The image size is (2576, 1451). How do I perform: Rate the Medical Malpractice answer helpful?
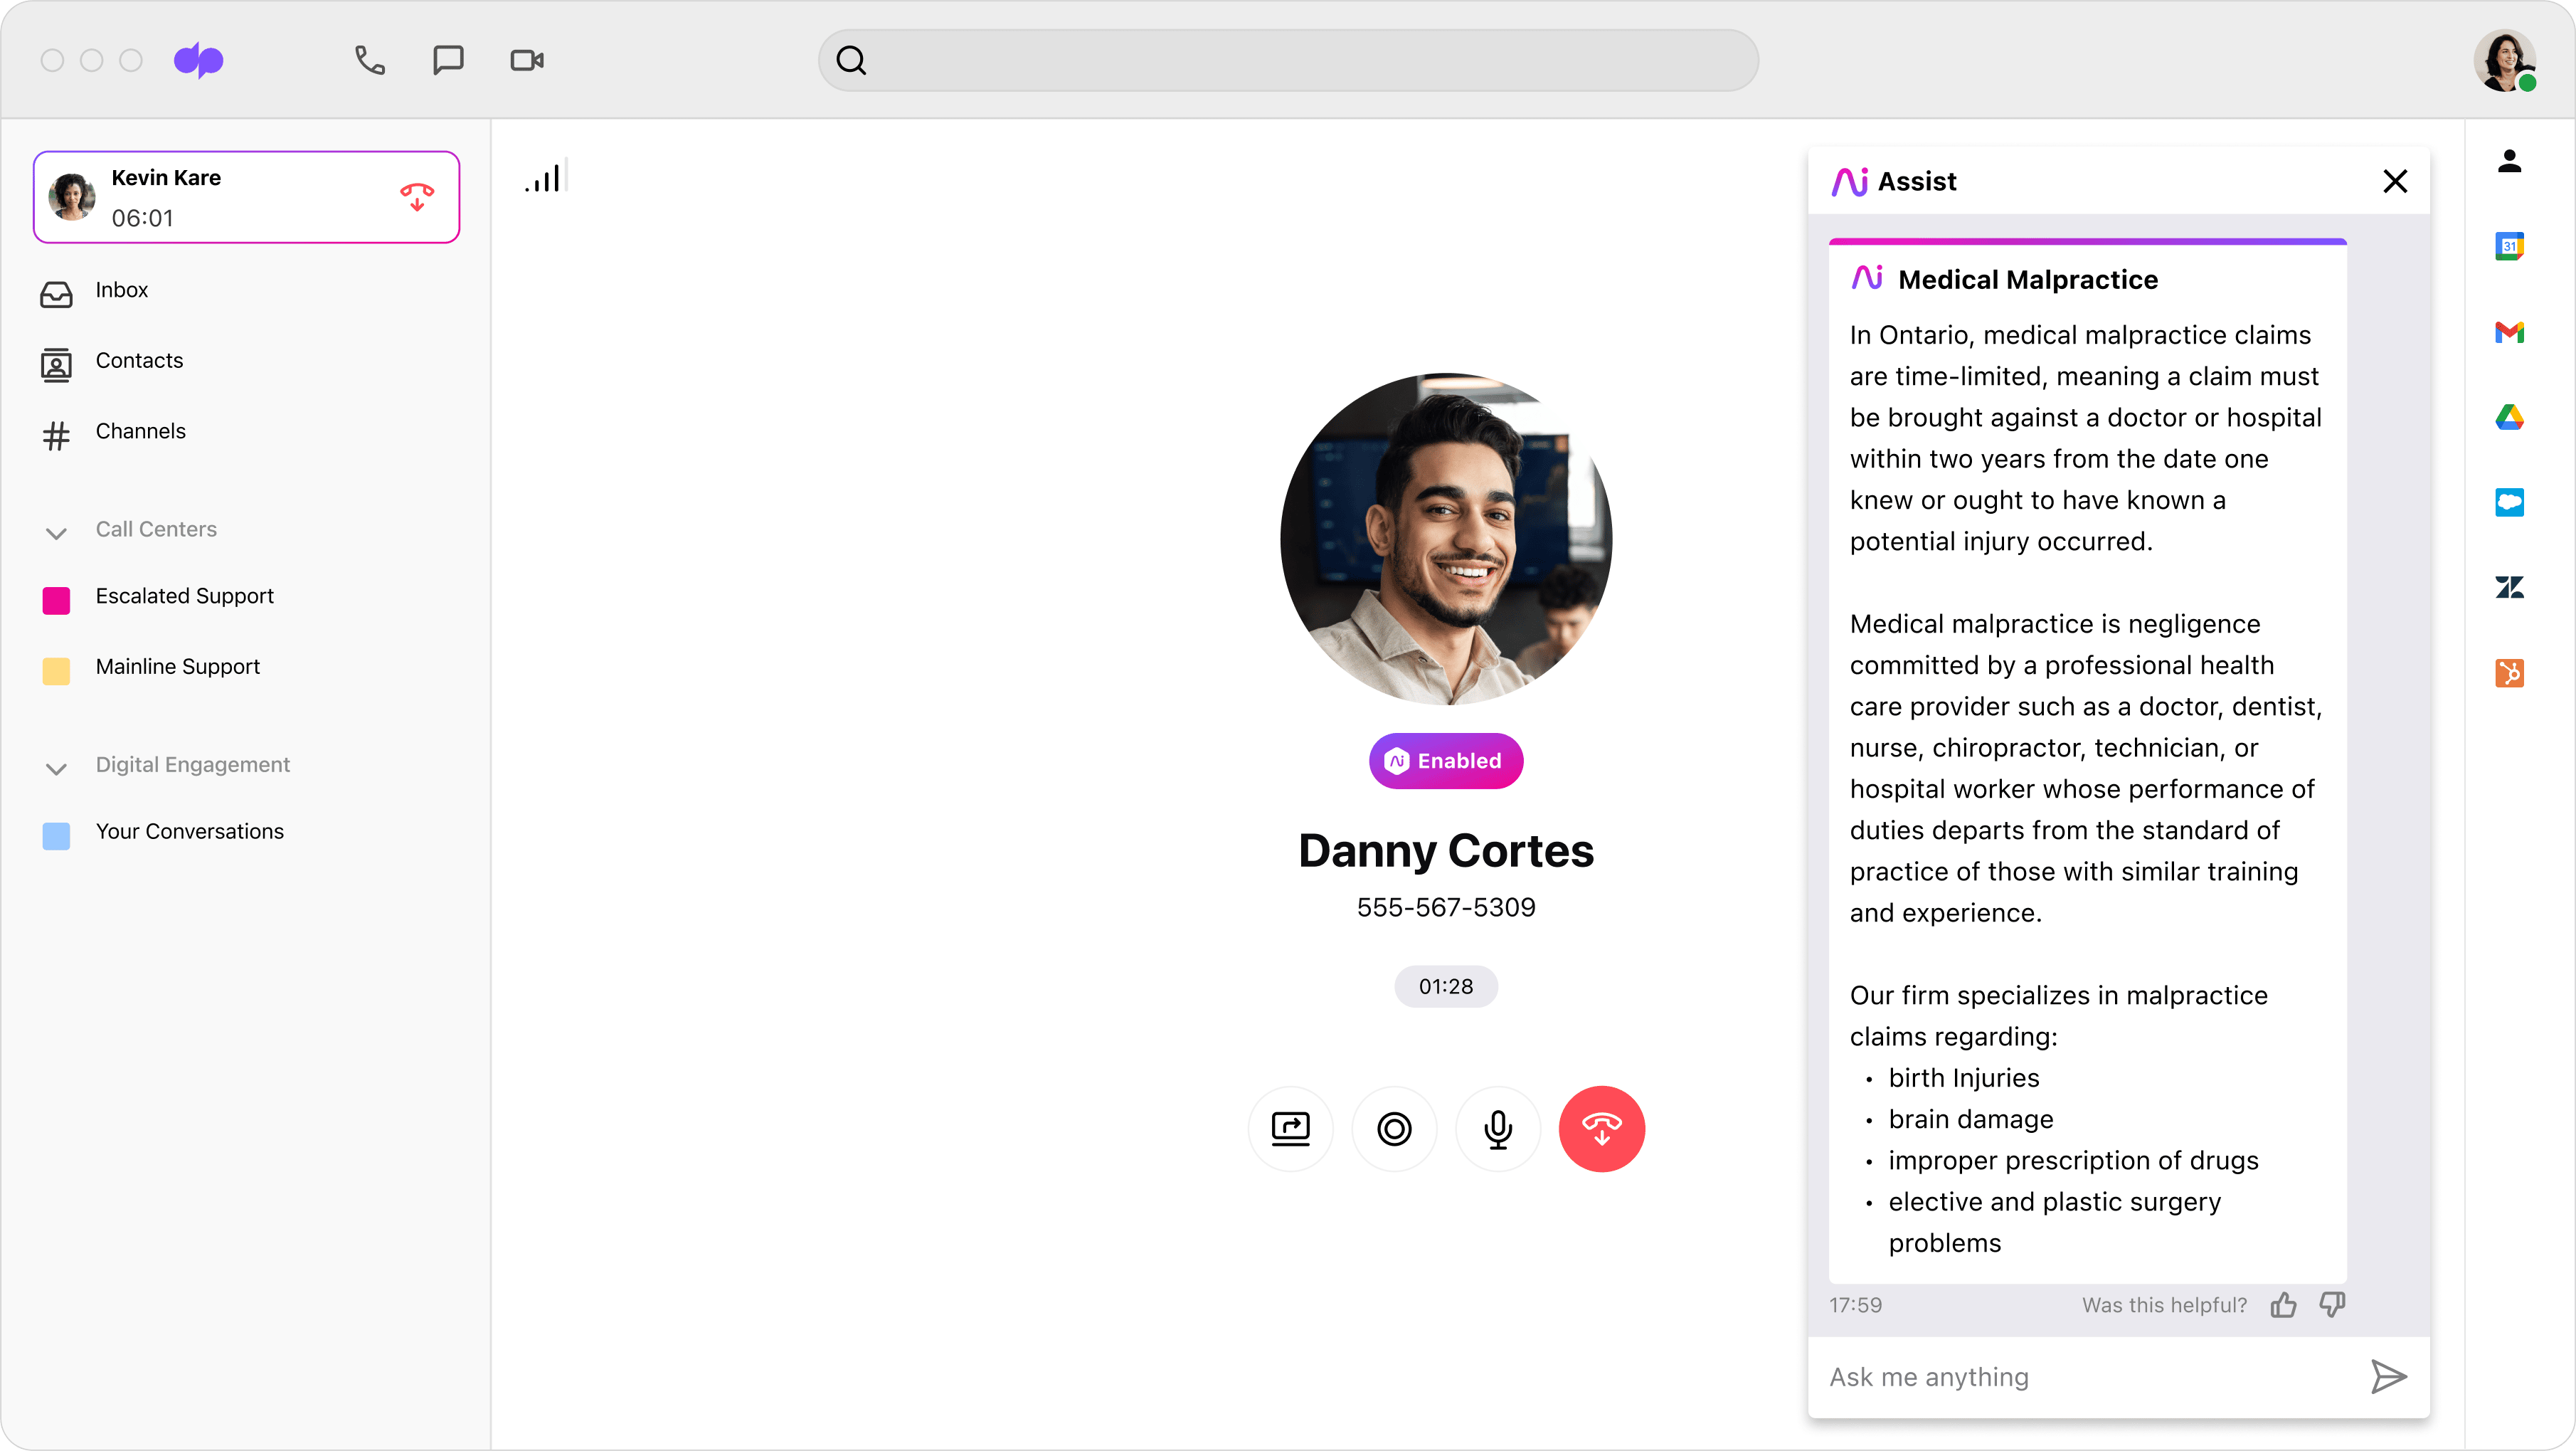[2284, 1304]
